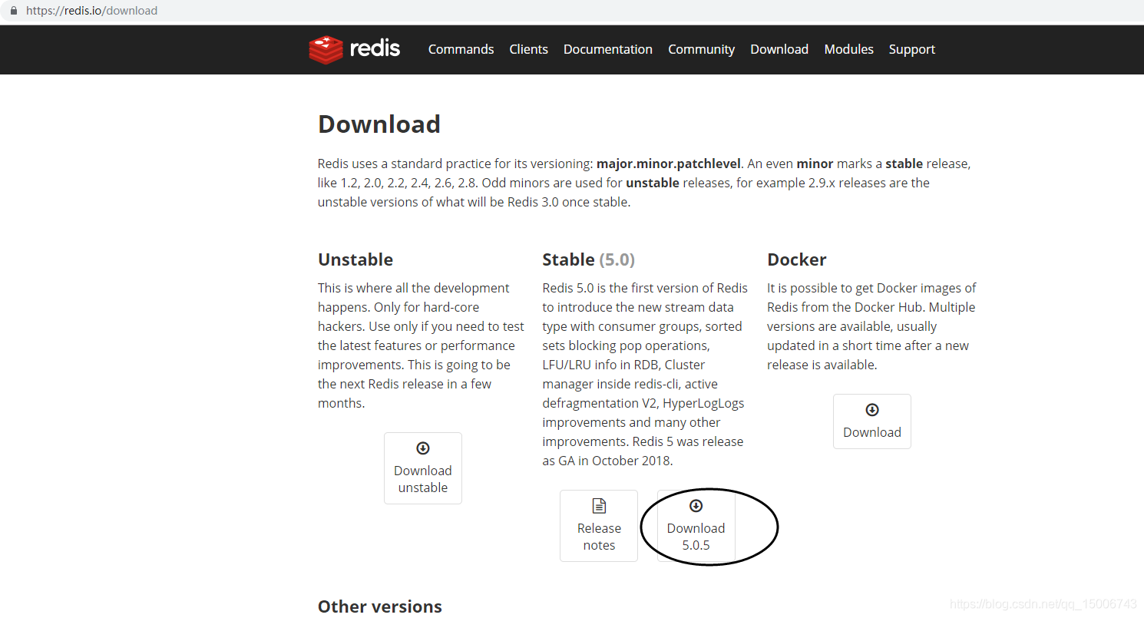
Task: Click the bold 'major.minor.patchlevel' text
Action: (669, 164)
